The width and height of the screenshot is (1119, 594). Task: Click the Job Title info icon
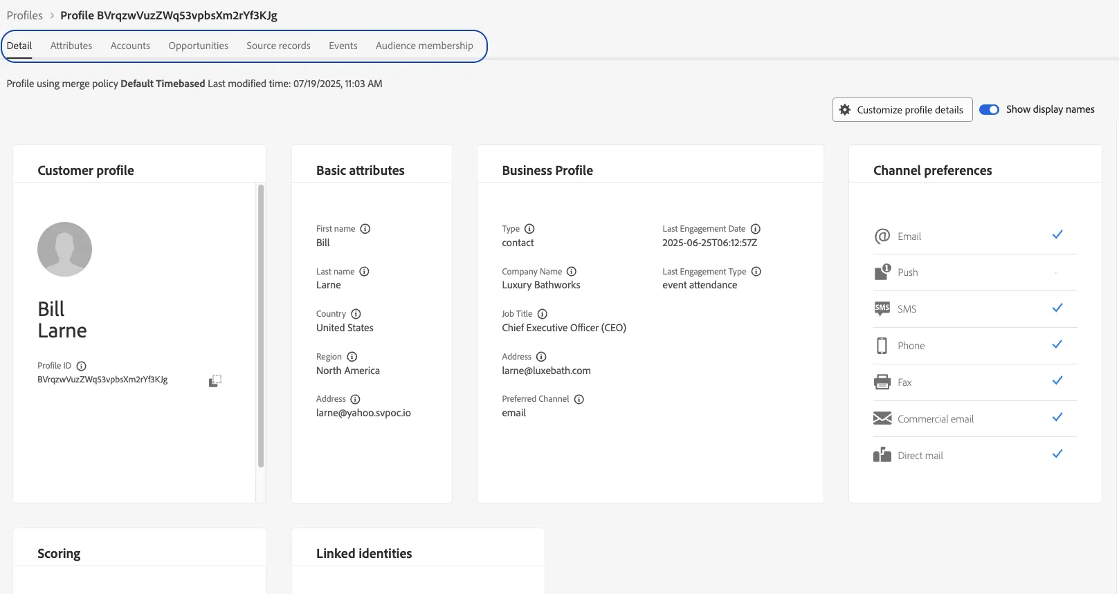[543, 314]
